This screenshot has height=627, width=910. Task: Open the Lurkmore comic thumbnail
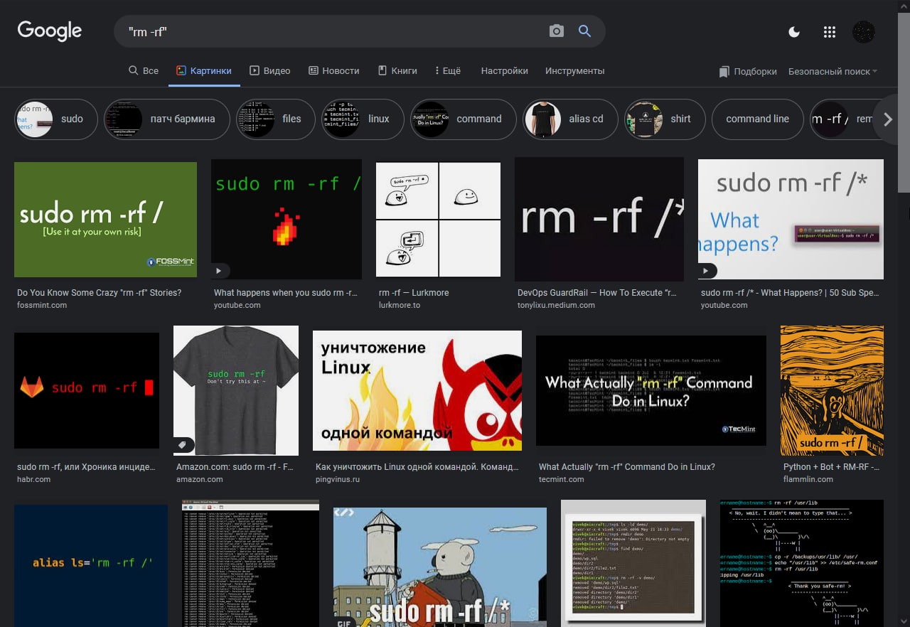click(x=438, y=220)
